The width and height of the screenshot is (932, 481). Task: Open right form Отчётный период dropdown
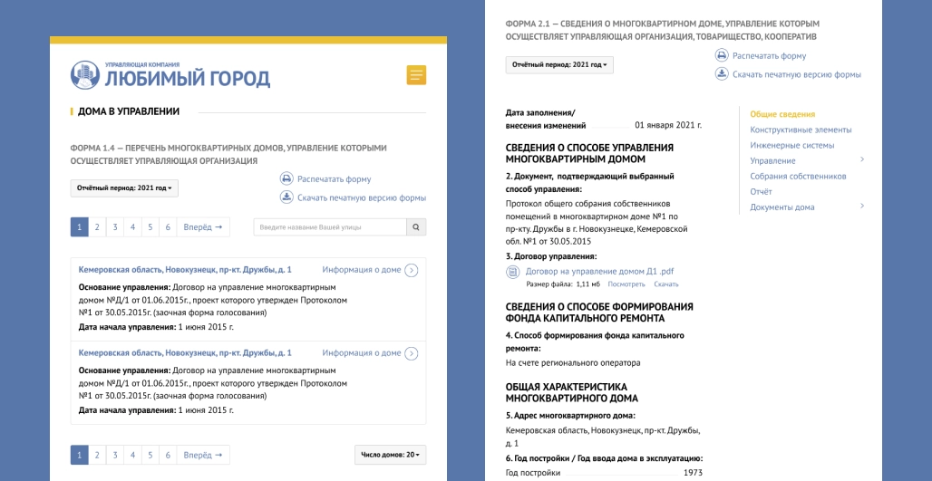(560, 65)
